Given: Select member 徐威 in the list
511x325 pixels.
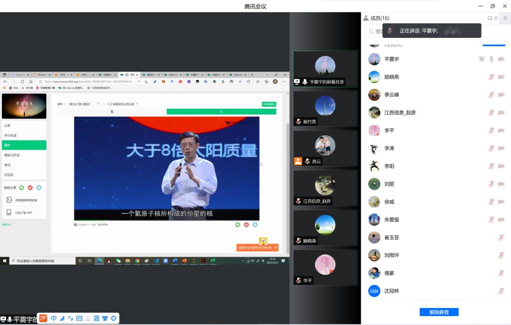Looking at the screenshot, I should [436, 202].
